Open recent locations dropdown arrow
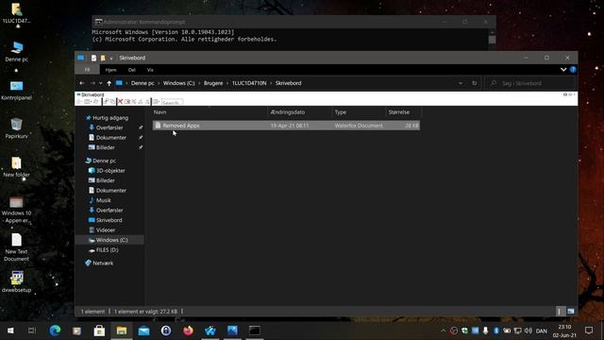The image size is (604, 340). point(101,83)
